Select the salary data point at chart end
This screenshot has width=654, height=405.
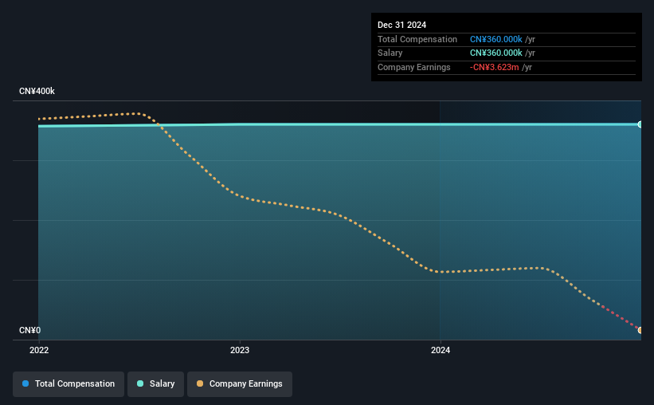[x=640, y=124]
